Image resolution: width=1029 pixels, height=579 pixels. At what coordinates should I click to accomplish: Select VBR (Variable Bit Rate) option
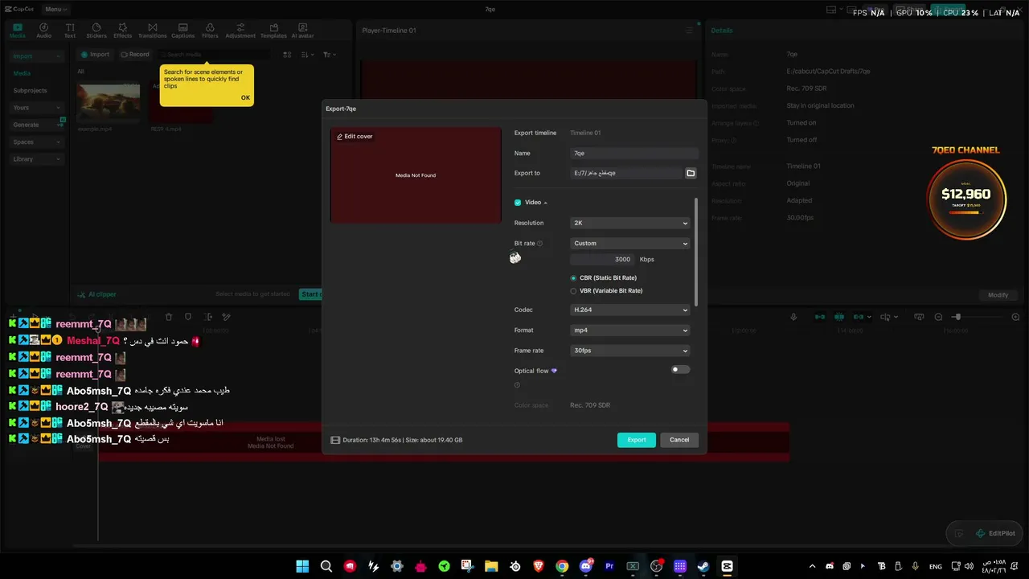pyautogui.click(x=573, y=290)
